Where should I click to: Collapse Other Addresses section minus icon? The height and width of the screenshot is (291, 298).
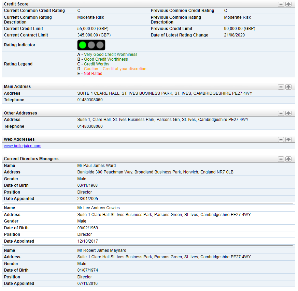(x=281, y=113)
